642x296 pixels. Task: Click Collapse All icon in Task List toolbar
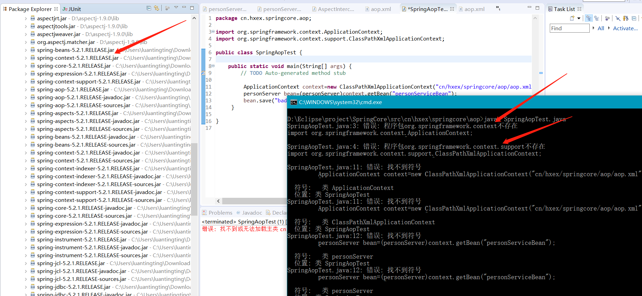(634, 19)
